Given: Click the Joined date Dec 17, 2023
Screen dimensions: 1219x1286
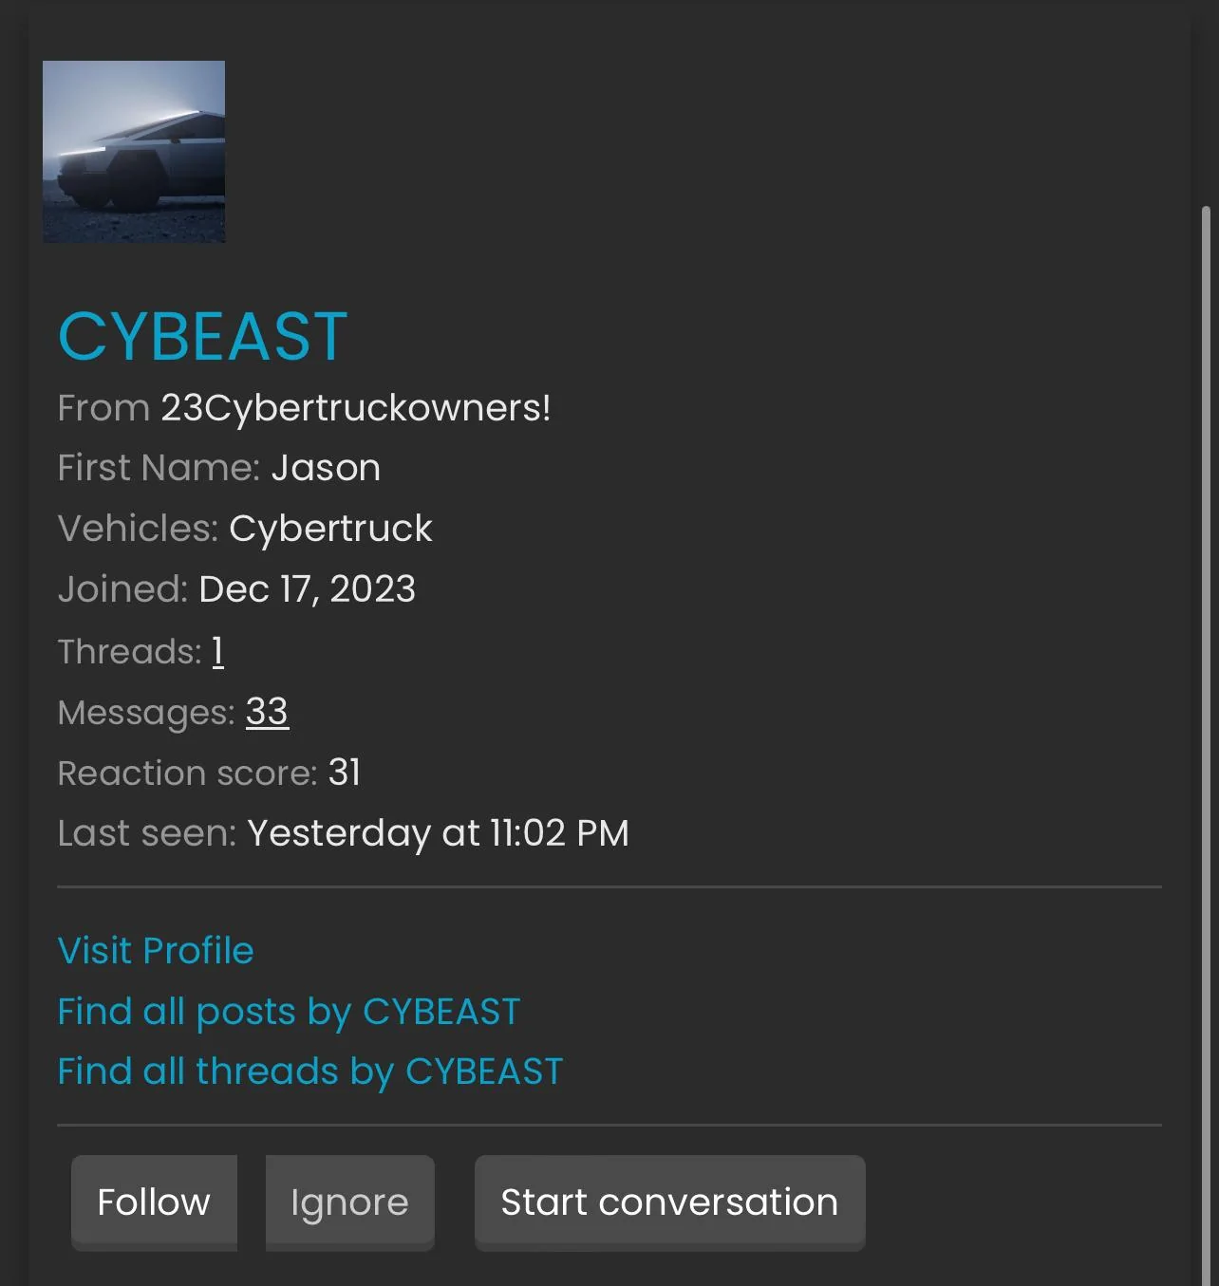Looking at the screenshot, I should (x=307, y=589).
